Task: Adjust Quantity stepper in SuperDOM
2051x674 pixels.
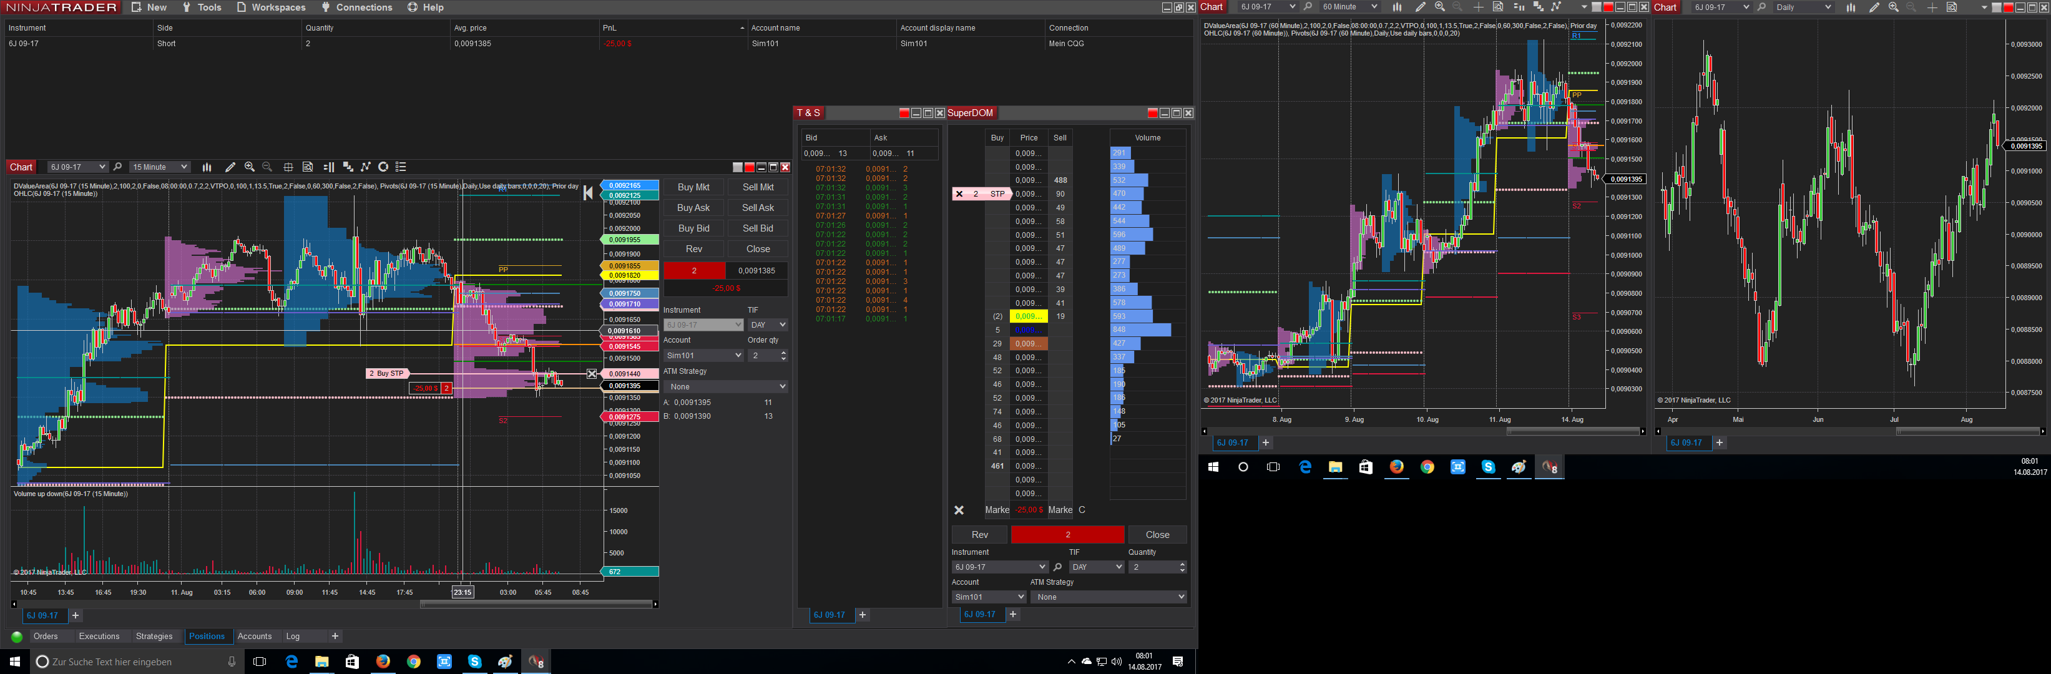Action: click(x=1182, y=567)
